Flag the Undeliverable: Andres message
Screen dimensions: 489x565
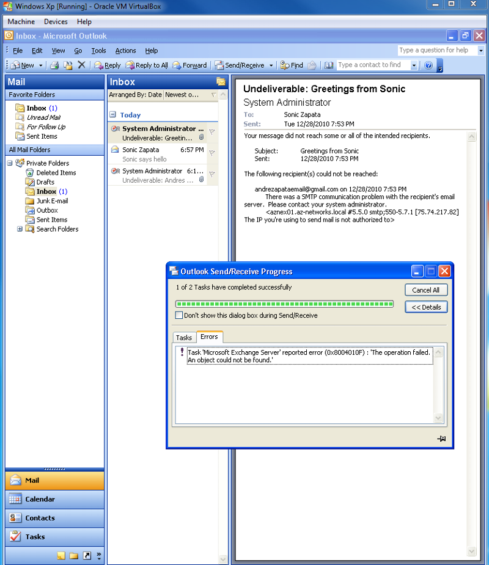[x=212, y=175]
